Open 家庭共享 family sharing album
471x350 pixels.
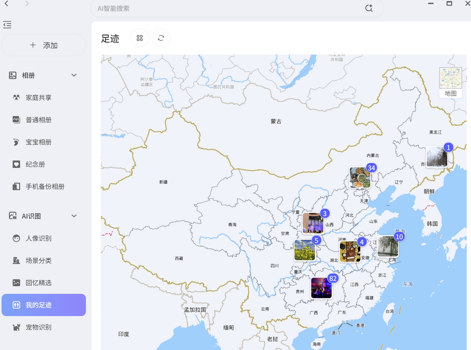tap(39, 98)
